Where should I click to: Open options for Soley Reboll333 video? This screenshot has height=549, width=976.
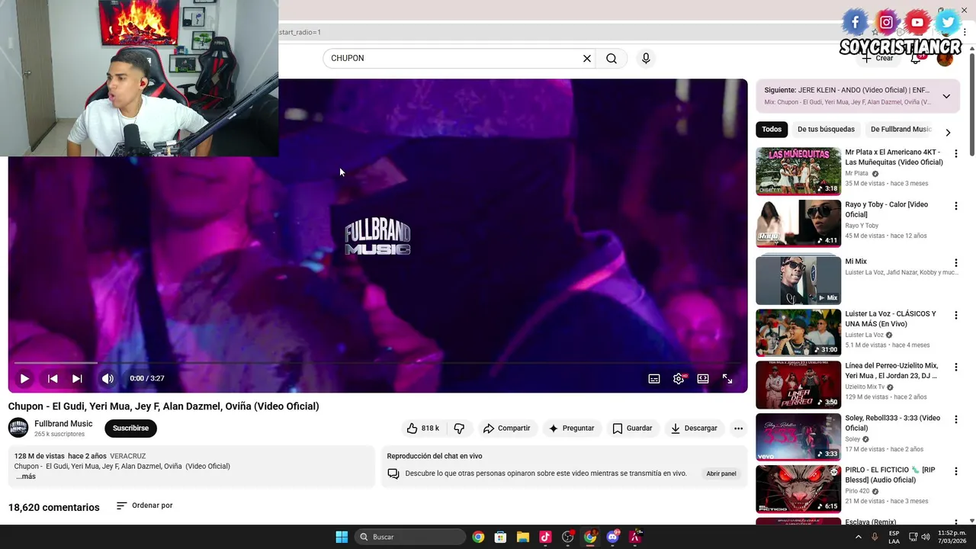click(955, 419)
